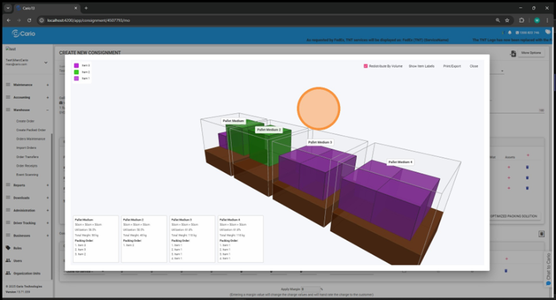Viewport: 556px width, 300px height.
Task: Expand the Accounting sidebar section
Action: click(47, 97)
